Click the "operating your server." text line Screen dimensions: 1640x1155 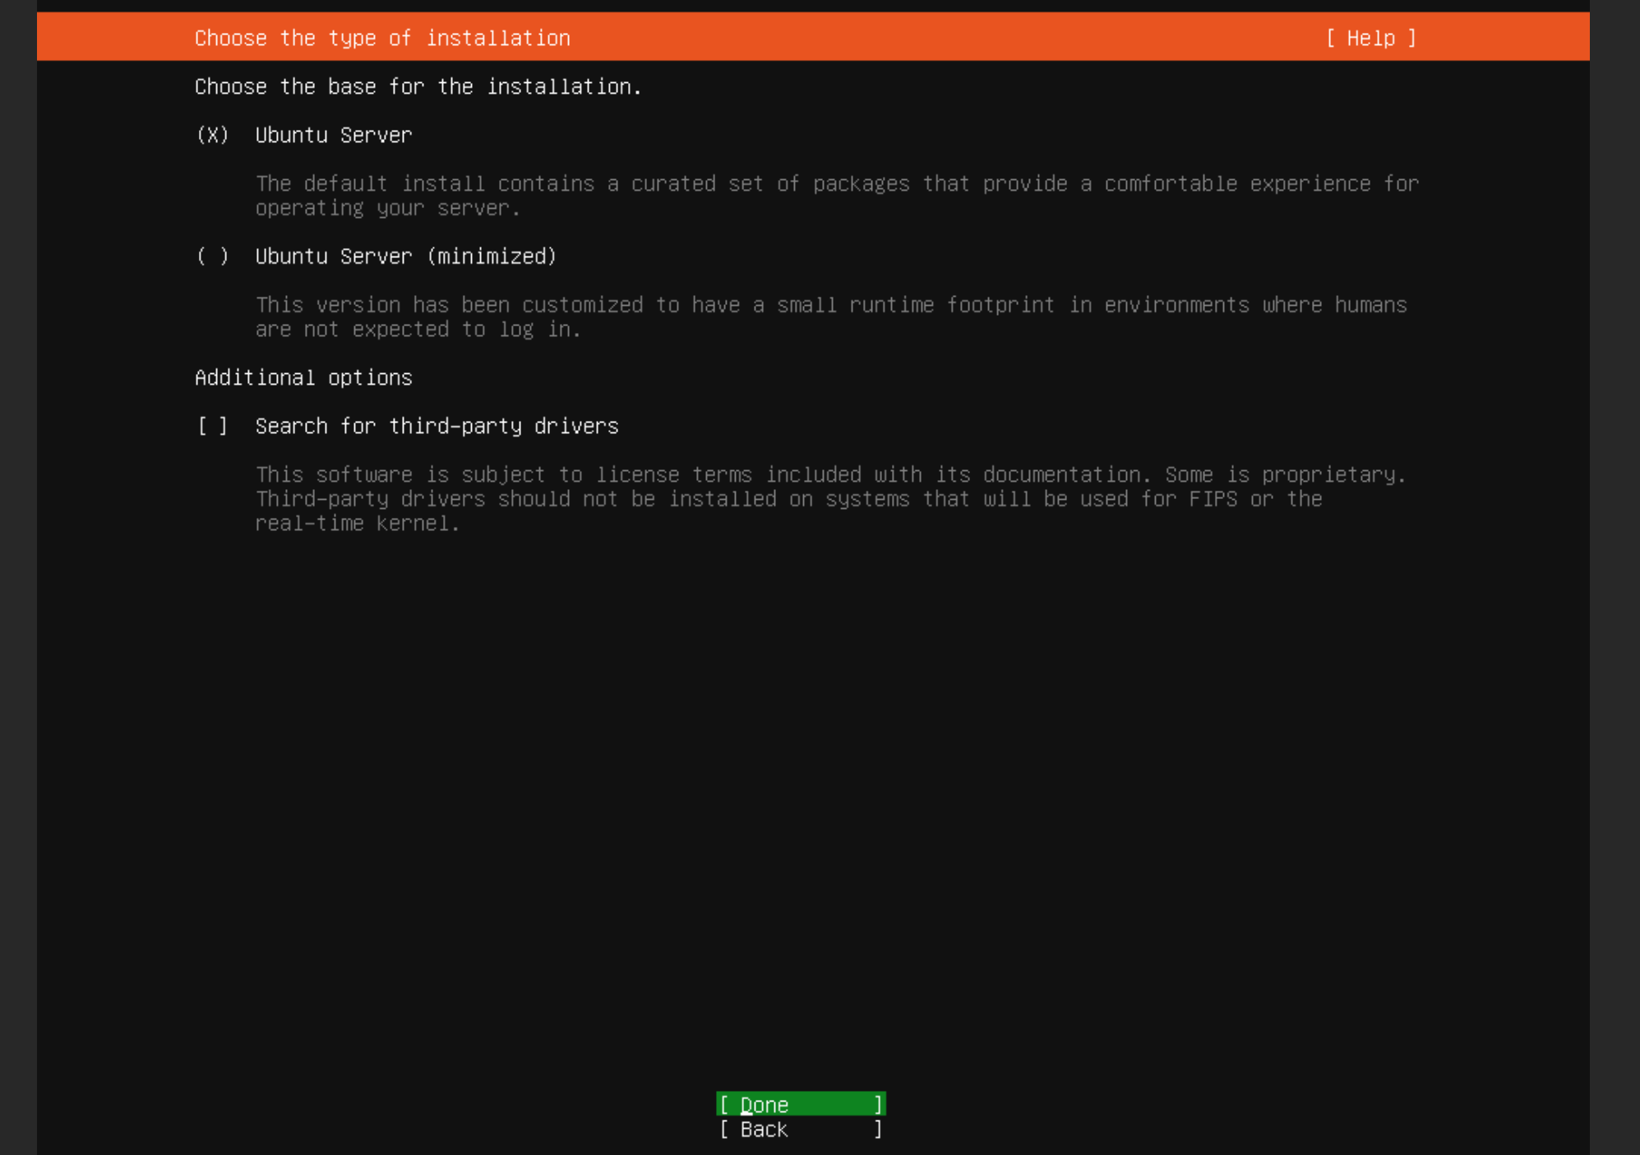[387, 209]
